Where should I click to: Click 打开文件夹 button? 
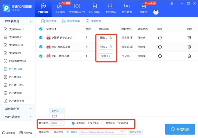click(x=135, y=132)
